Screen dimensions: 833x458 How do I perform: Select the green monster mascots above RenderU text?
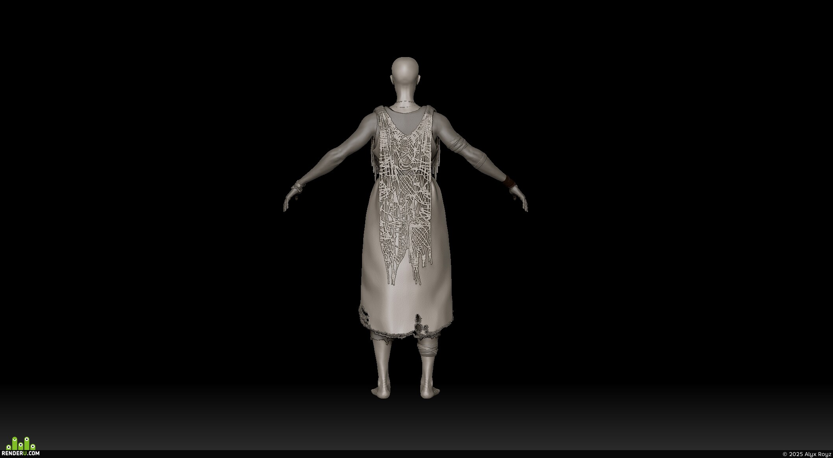(x=21, y=443)
